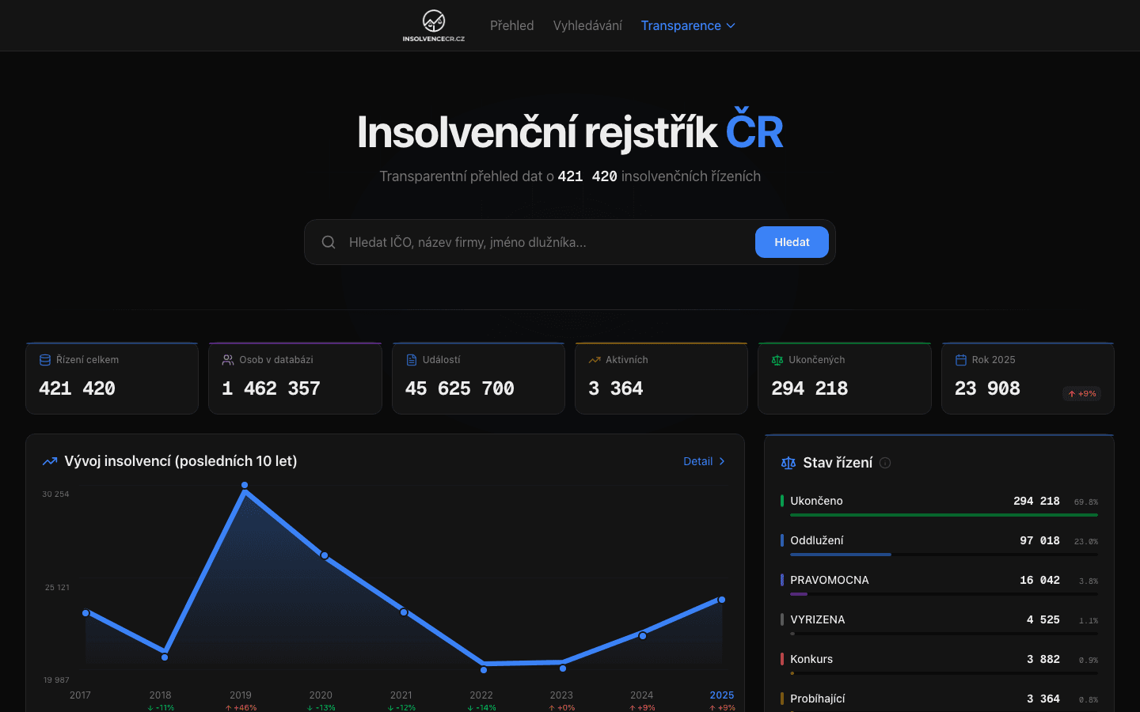Click the scales icon beside Stav řízení heading
This screenshot has width=1140, height=712.
click(x=788, y=463)
